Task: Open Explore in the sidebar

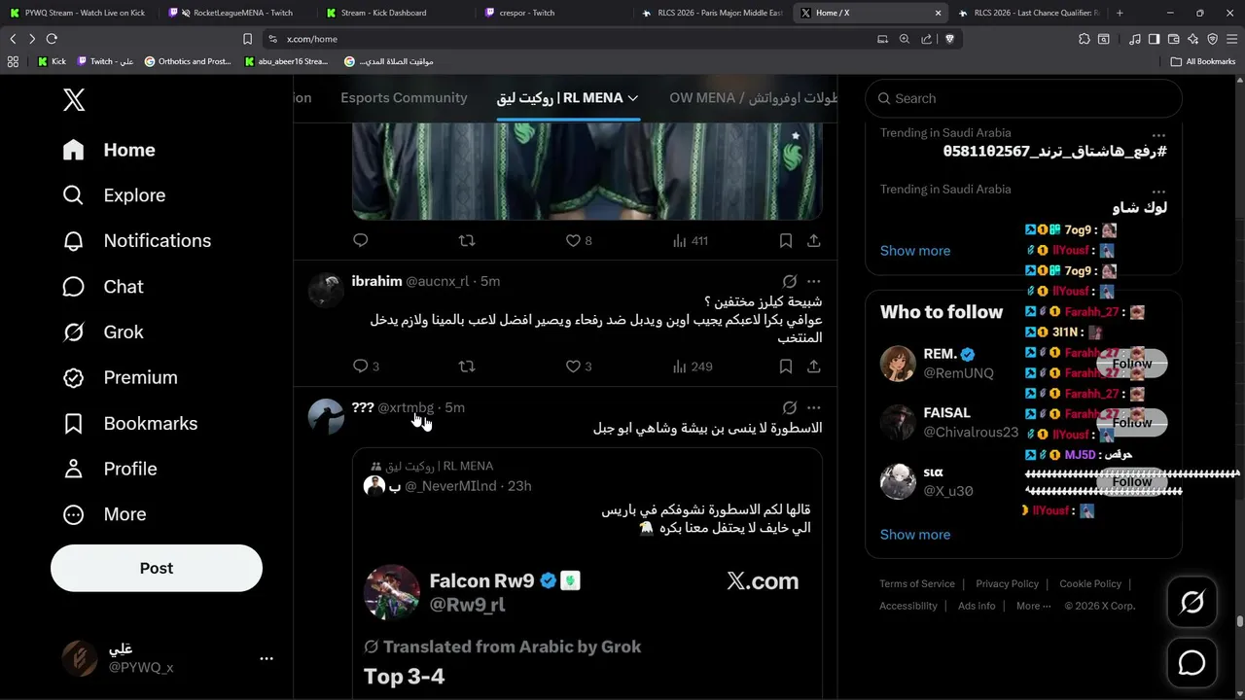Action: point(114,195)
